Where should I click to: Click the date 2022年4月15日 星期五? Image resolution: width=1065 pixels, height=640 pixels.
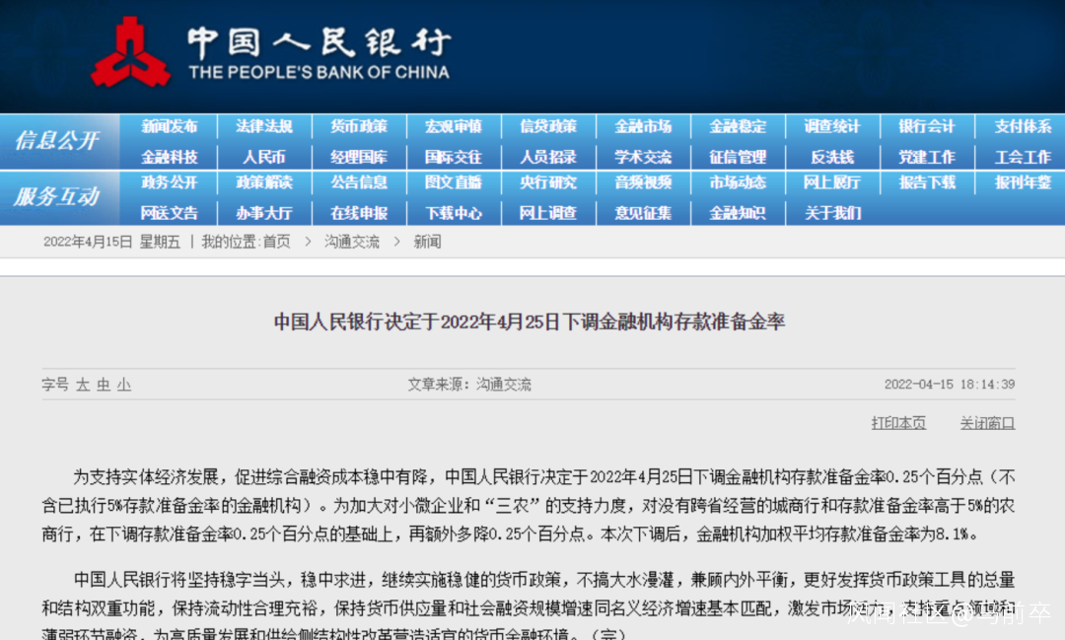(x=112, y=242)
